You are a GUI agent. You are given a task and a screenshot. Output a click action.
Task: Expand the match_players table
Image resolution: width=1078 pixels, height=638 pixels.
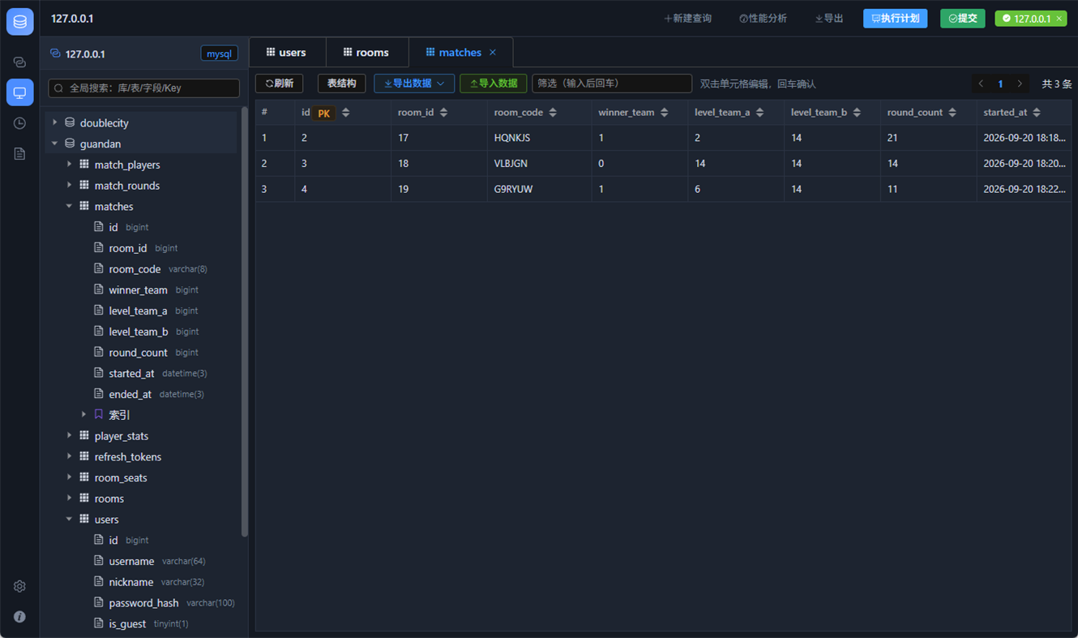[x=70, y=165]
